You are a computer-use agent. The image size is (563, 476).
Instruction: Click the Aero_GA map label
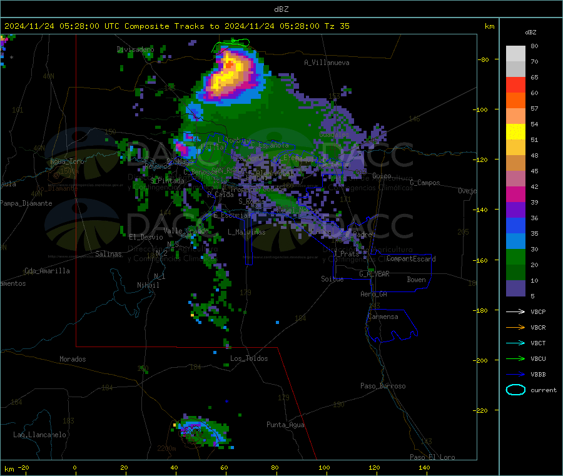pos(373,294)
